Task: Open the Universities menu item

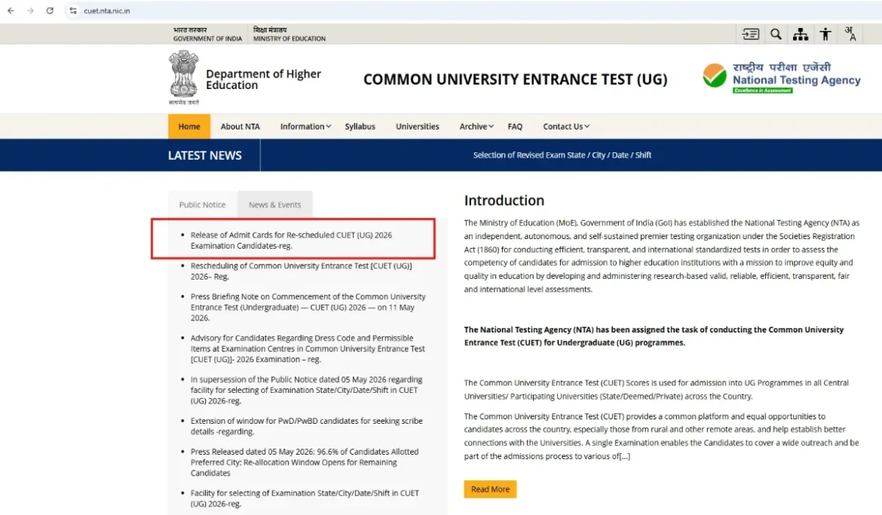Action: coord(418,127)
